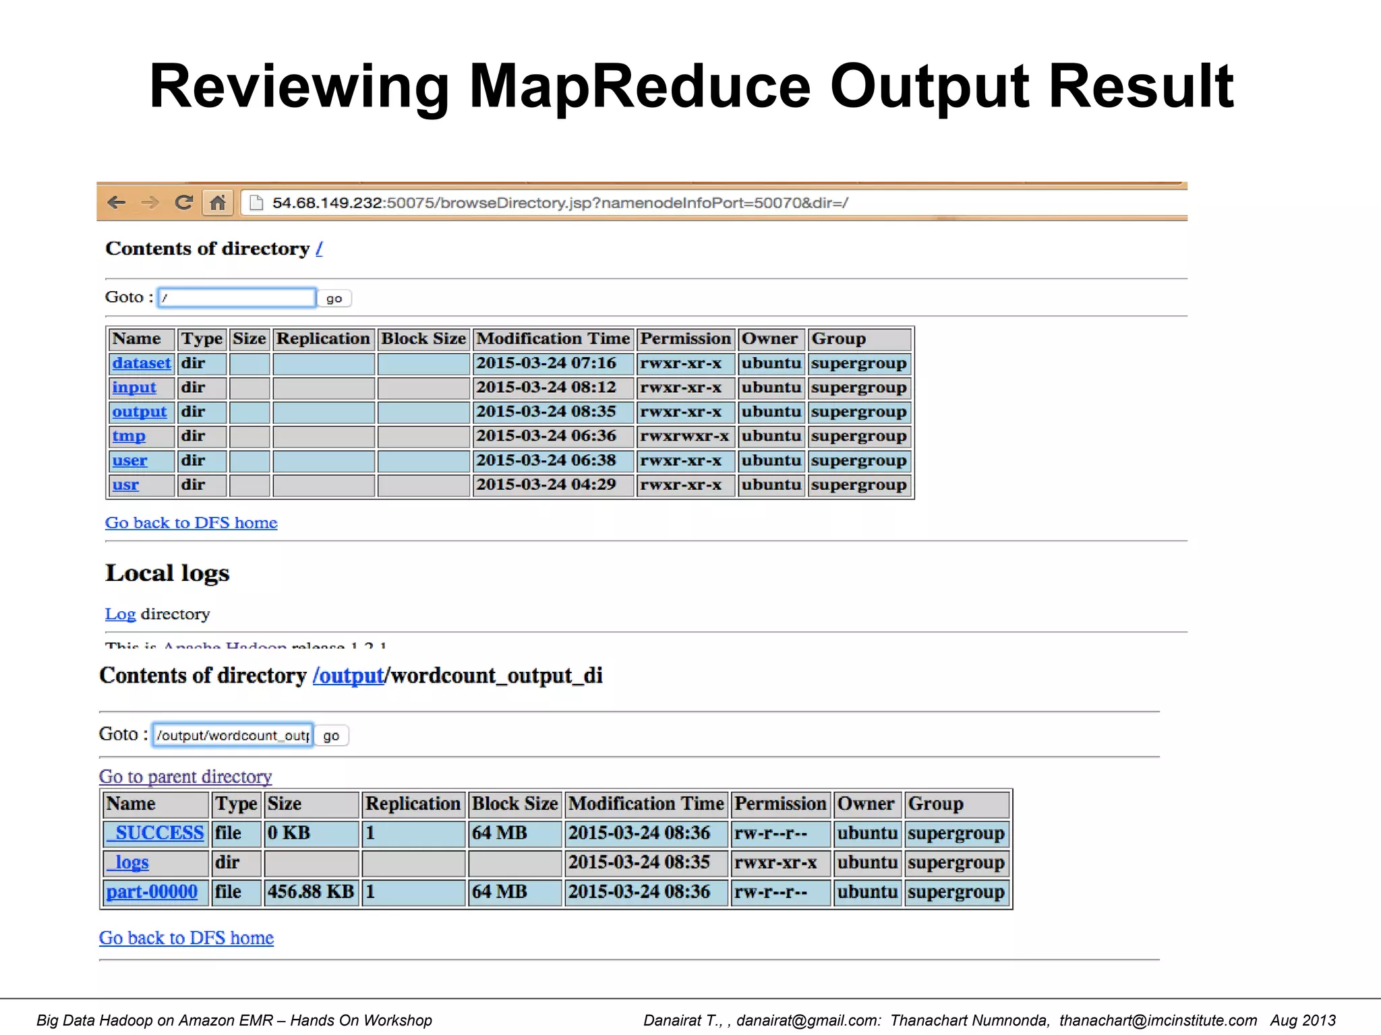Select supergroup cell of dataset row

(859, 364)
